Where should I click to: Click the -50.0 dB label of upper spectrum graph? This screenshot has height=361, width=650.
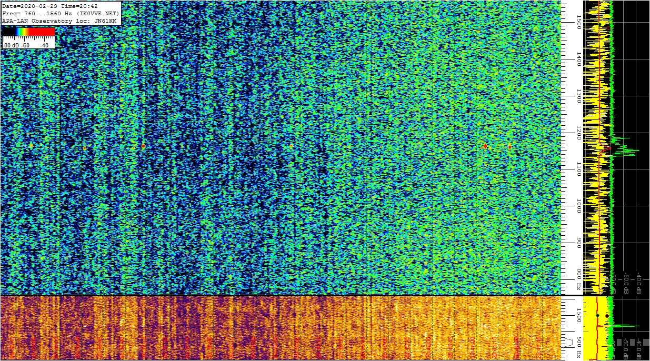click(x=626, y=283)
